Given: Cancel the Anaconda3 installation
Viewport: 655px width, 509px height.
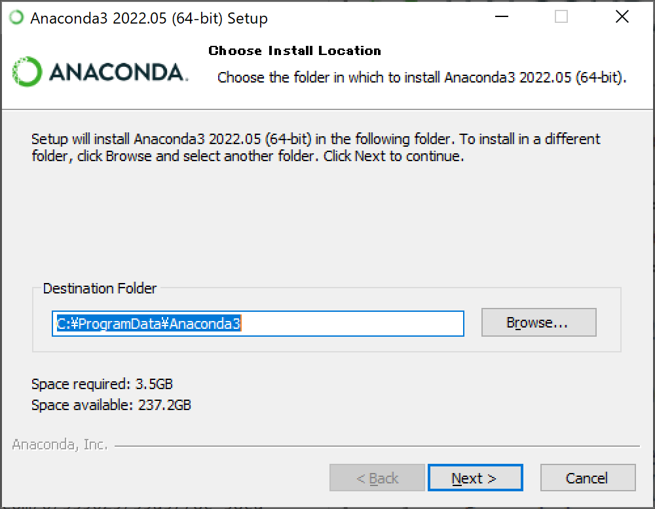Looking at the screenshot, I should point(588,478).
